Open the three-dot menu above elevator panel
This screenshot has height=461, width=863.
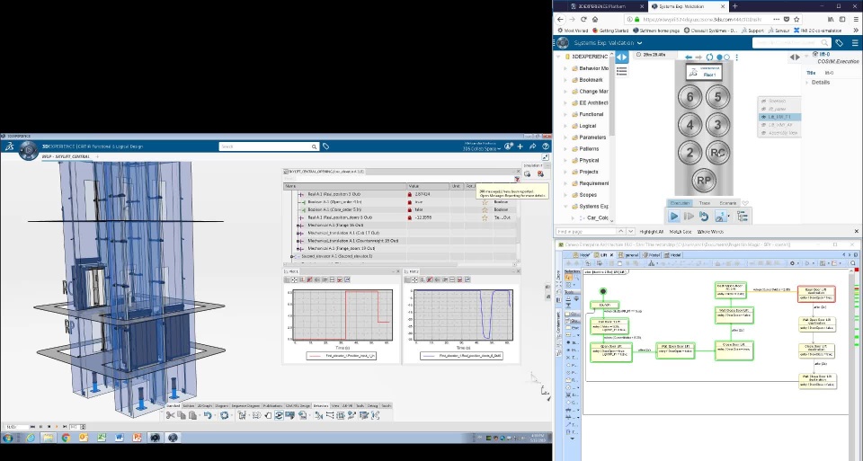(x=736, y=57)
